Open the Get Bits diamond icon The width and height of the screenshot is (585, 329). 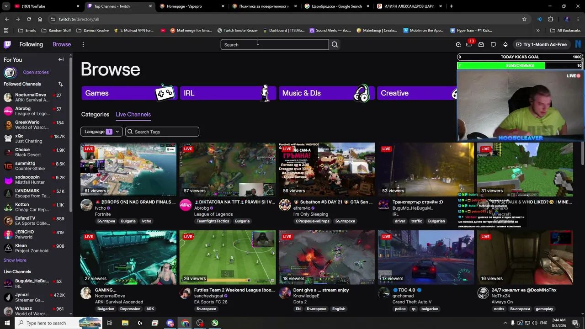505,44
